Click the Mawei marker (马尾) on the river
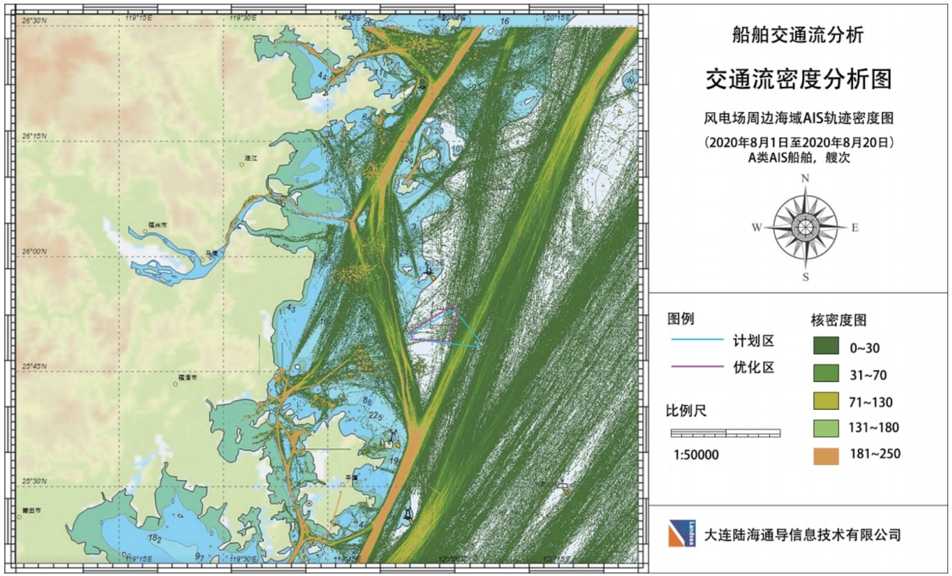Viewport: 952px width, 576px height. tap(203, 259)
